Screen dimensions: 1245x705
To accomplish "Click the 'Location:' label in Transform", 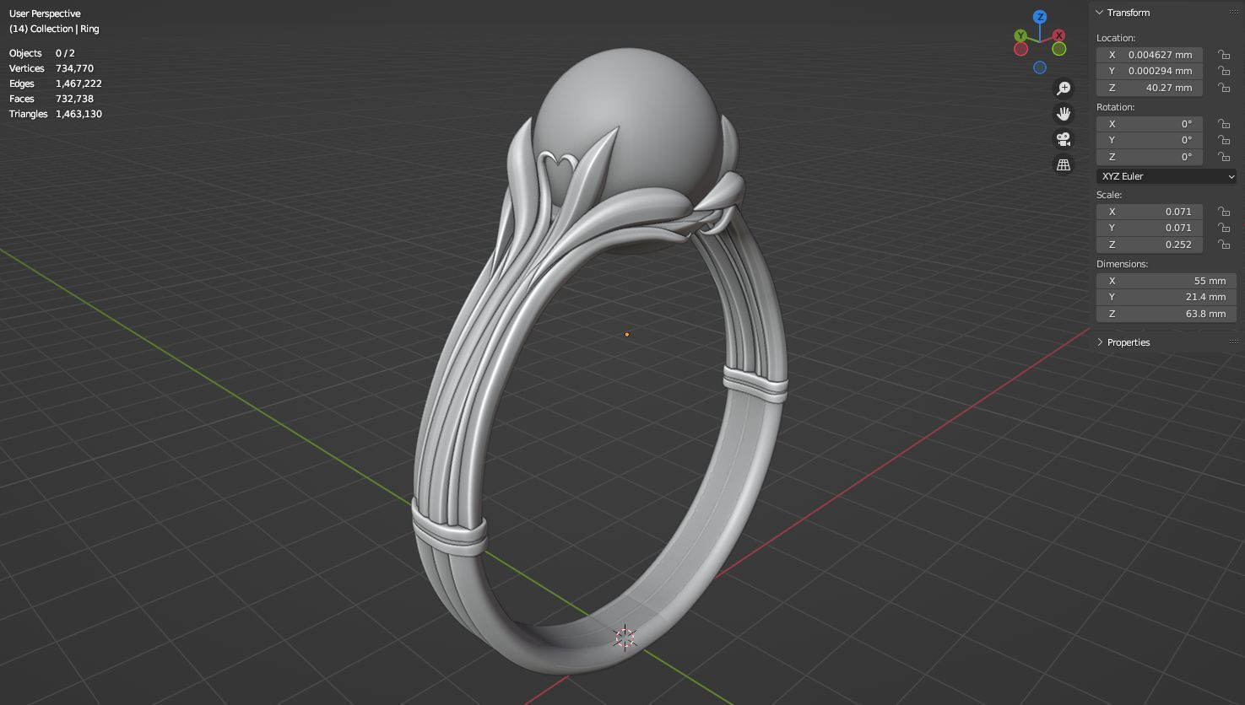I will coord(1116,38).
